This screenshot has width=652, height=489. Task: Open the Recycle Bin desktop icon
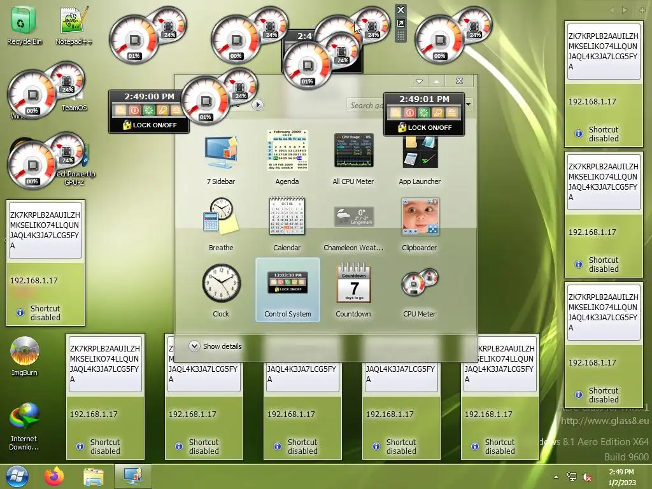24,25
